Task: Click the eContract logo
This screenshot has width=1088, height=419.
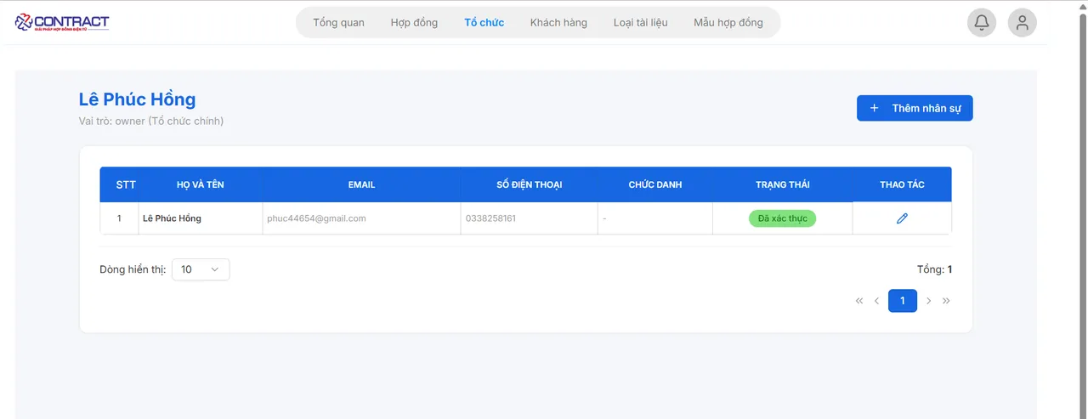Action: click(62, 22)
